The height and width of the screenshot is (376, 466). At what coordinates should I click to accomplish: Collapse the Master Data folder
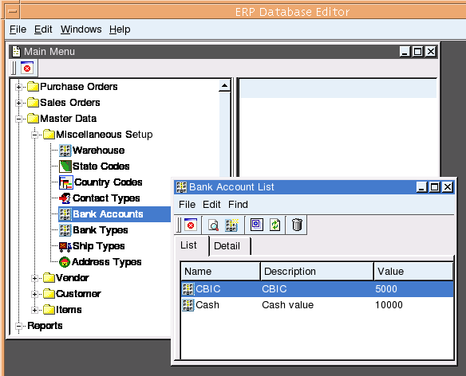pyautogui.click(x=18, y=119)
